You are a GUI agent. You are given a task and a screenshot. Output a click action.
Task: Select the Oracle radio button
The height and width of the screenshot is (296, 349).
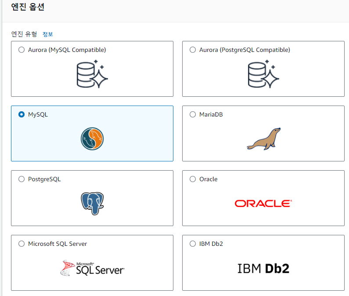click(x=193, y=179)
